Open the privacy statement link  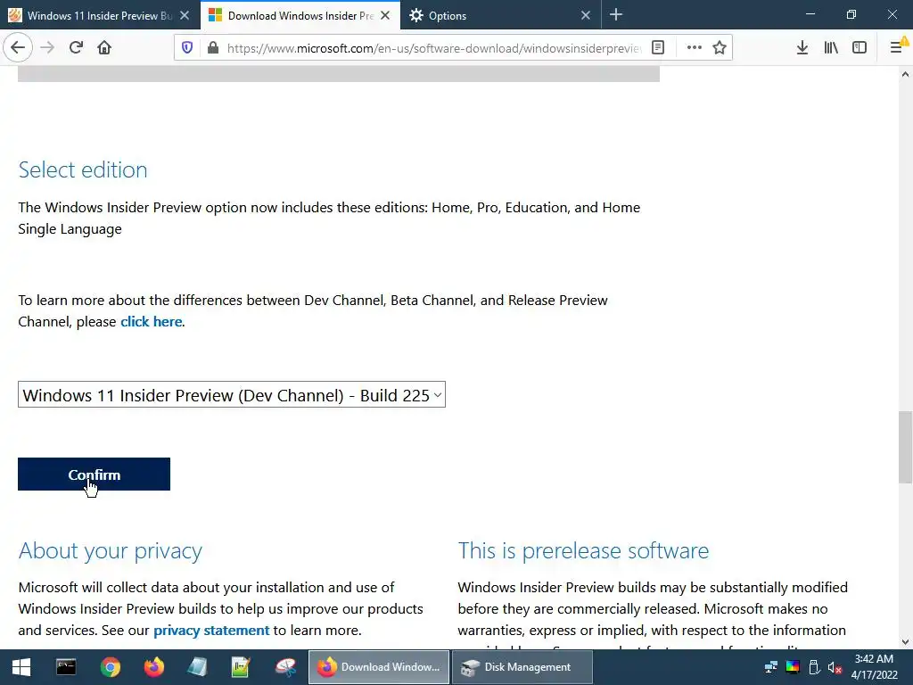211,631
